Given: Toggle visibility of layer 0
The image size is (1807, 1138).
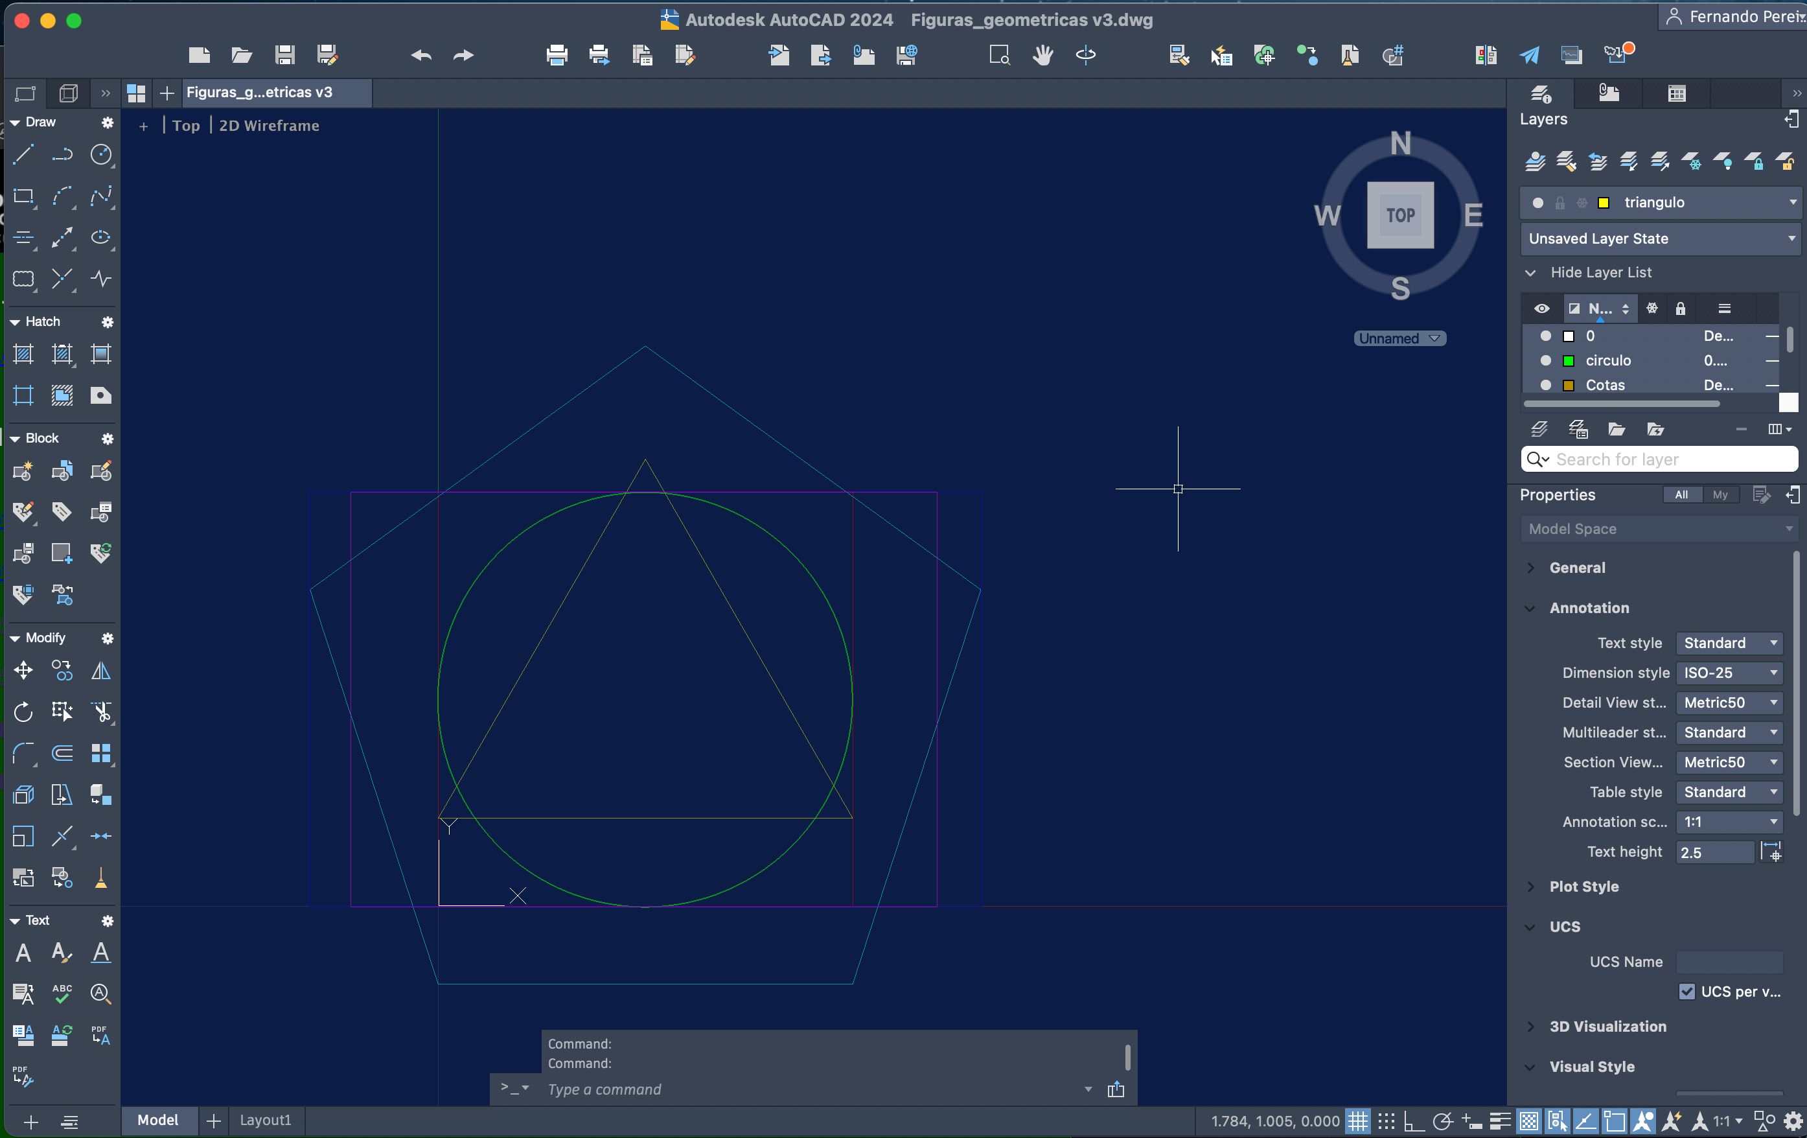Looking at the screenshot, I should (1545, 336).
